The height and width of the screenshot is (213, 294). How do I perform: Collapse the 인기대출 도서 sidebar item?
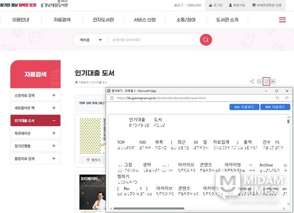point(35,121)
